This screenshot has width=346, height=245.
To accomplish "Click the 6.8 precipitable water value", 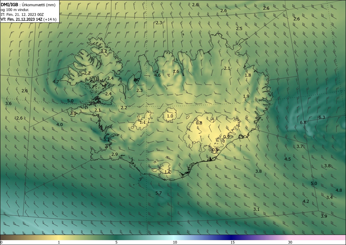I will (x=303, y=122).
